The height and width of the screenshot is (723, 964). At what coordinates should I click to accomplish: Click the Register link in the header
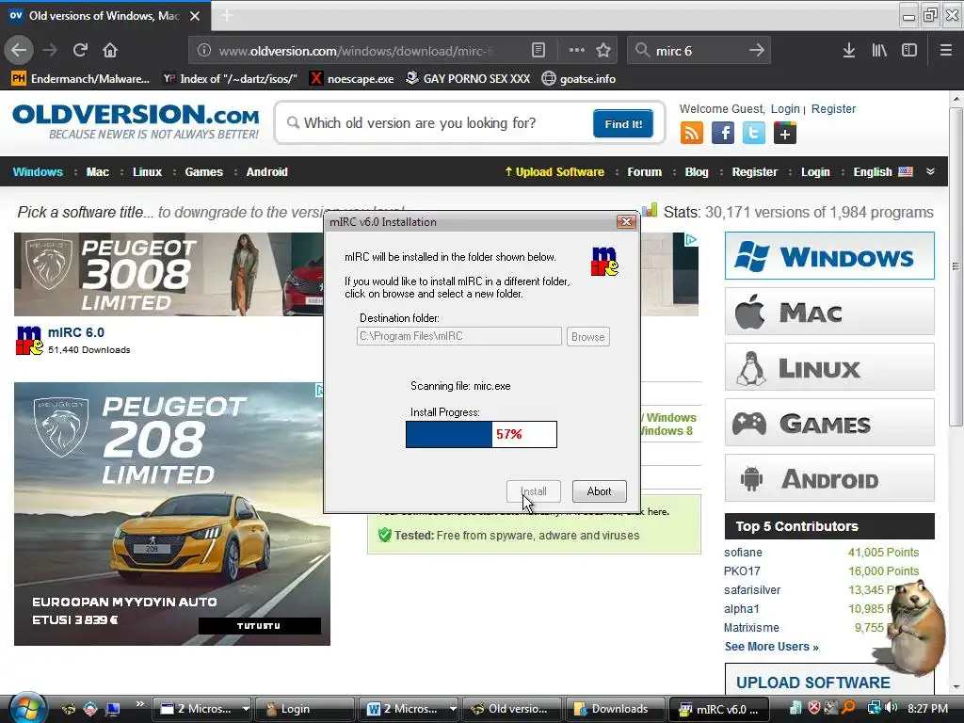tap(833, 109)
